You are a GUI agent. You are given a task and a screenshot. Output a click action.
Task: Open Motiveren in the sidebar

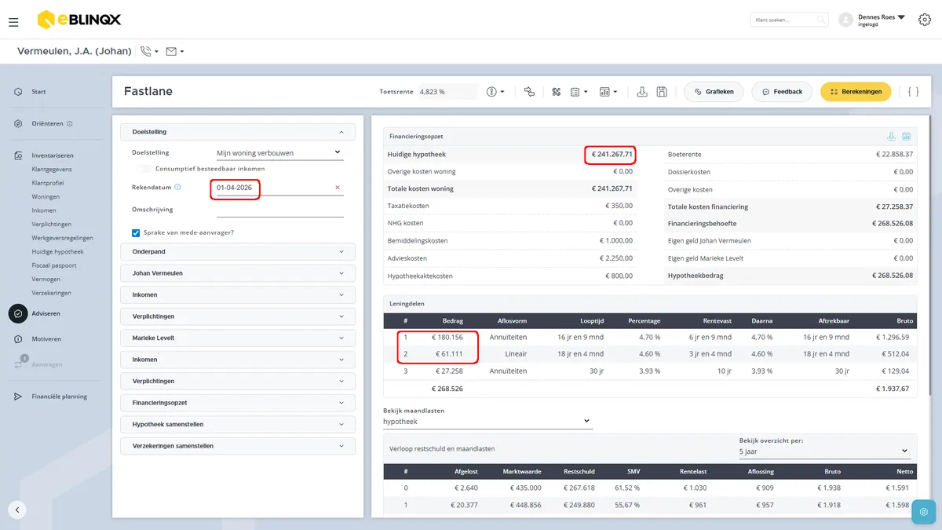coord(46,339)
